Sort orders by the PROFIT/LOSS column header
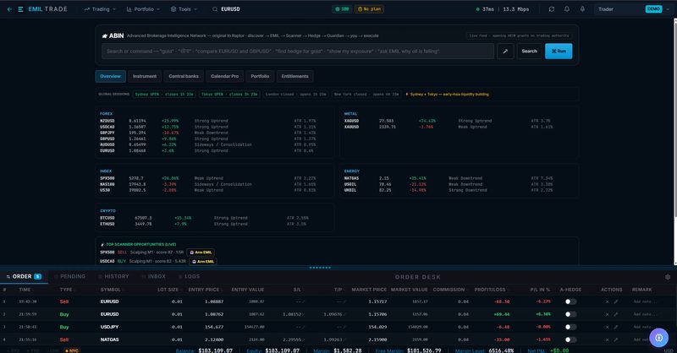The width and height of the screenshot is (677, 353). point(491,290)
